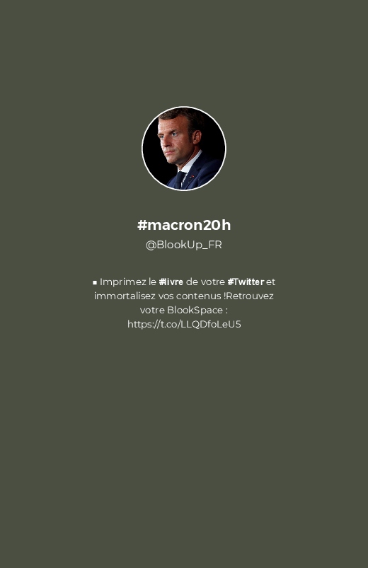
Task: Click the BlookSpace text in the description
Action: pos(195,310)
